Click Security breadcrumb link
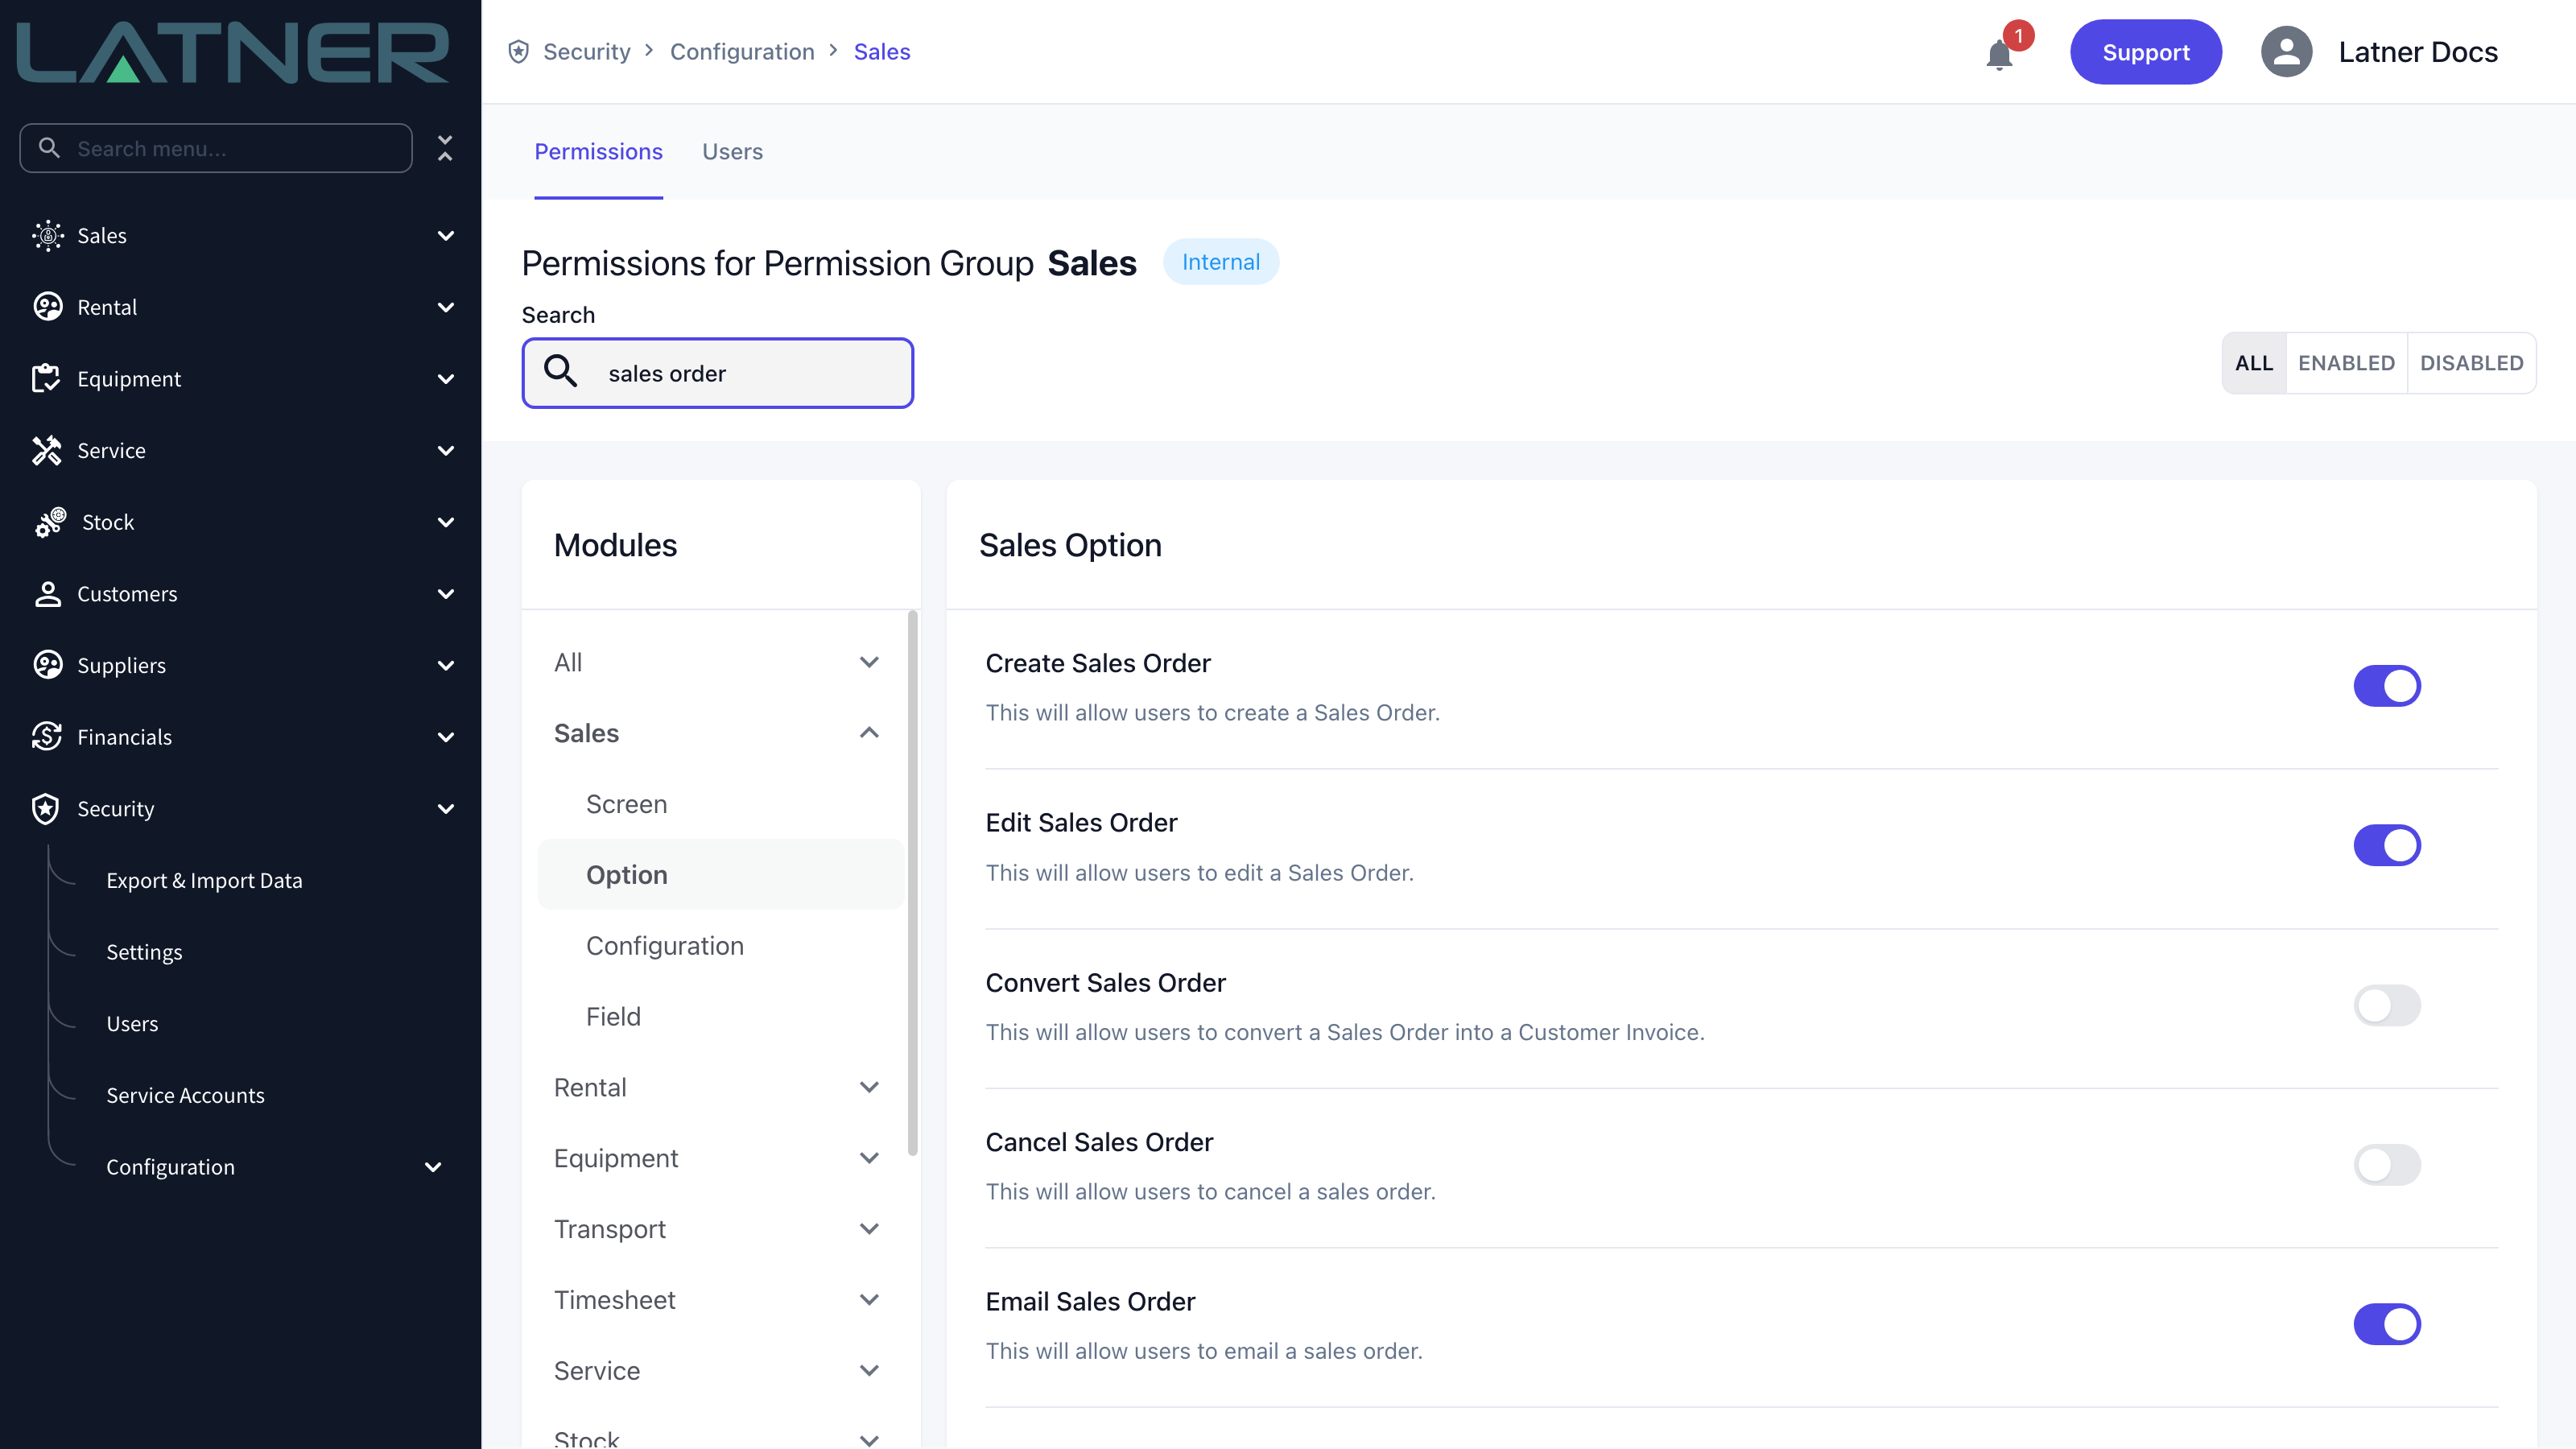 click(587, 52)
